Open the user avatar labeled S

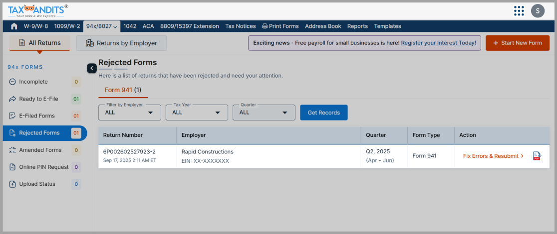(x=538, y=11)
